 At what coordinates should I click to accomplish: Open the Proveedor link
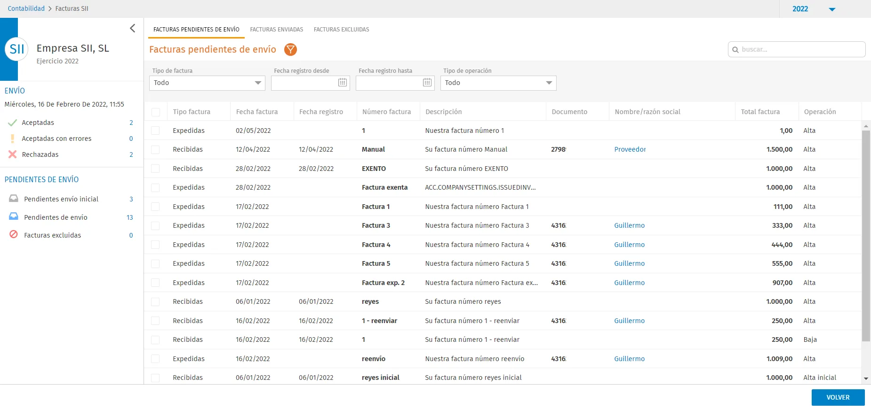click(630, 149)
